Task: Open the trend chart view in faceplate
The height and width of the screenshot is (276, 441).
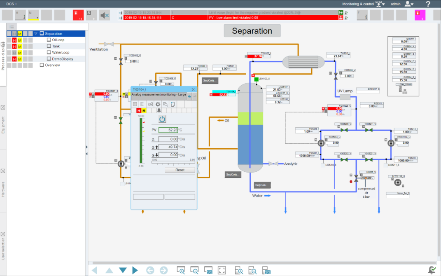Action: [150, 104]
